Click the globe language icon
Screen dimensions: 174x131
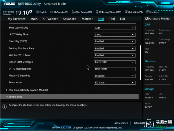click(x=37, y=12)
